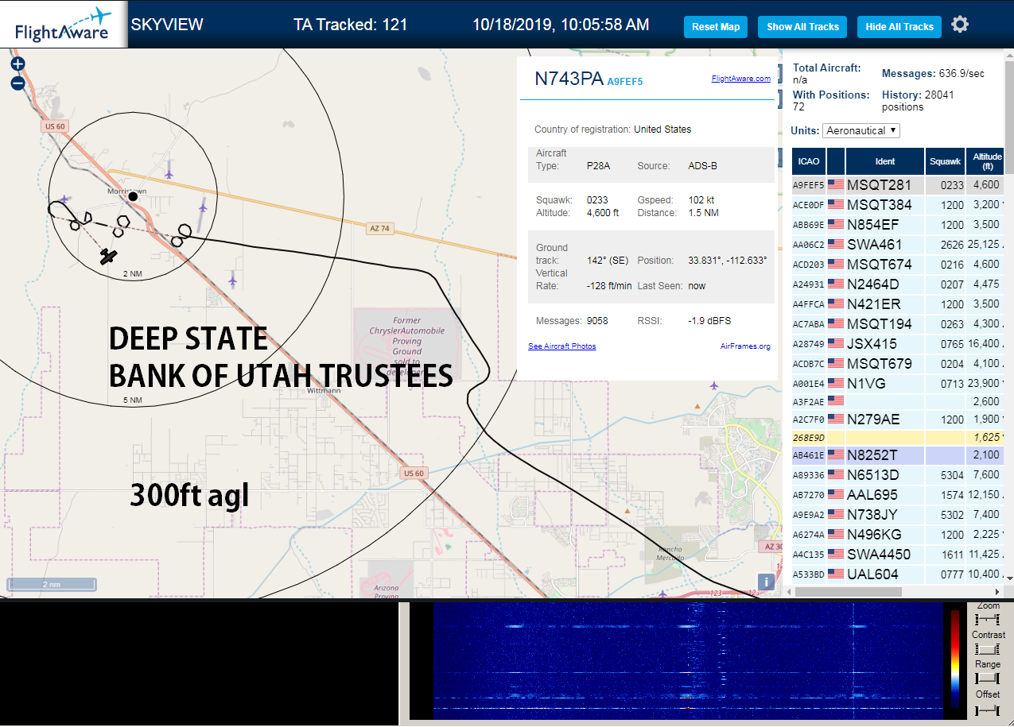This screenshot has width=1014, height=727.
Task: Click Show All Tracks button
Action: pos(802,26)
